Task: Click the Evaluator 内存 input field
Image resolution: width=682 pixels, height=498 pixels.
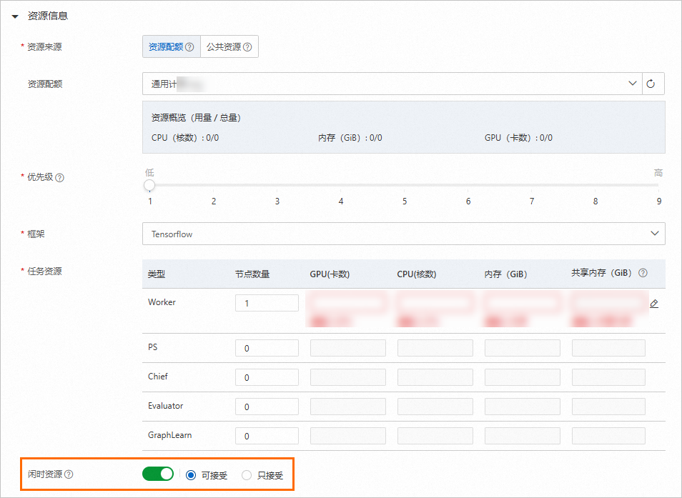Action: 523,407
